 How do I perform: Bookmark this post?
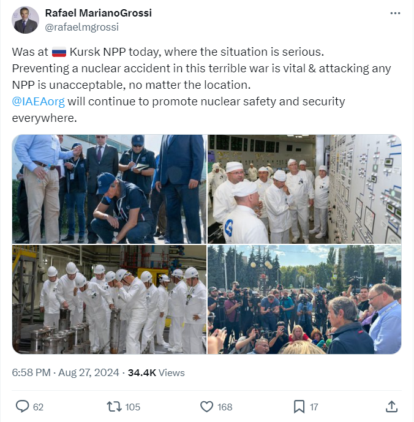point(299,407)
